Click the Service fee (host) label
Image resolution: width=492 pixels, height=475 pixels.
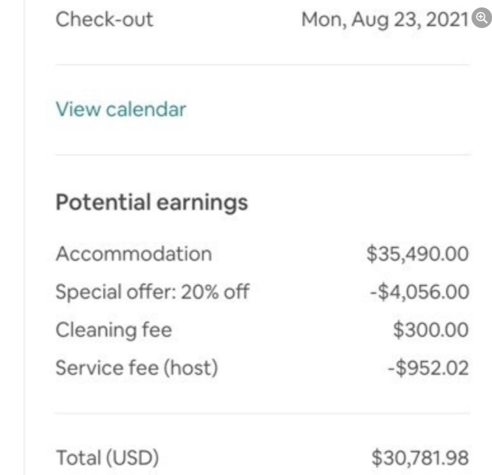point(136,367)
